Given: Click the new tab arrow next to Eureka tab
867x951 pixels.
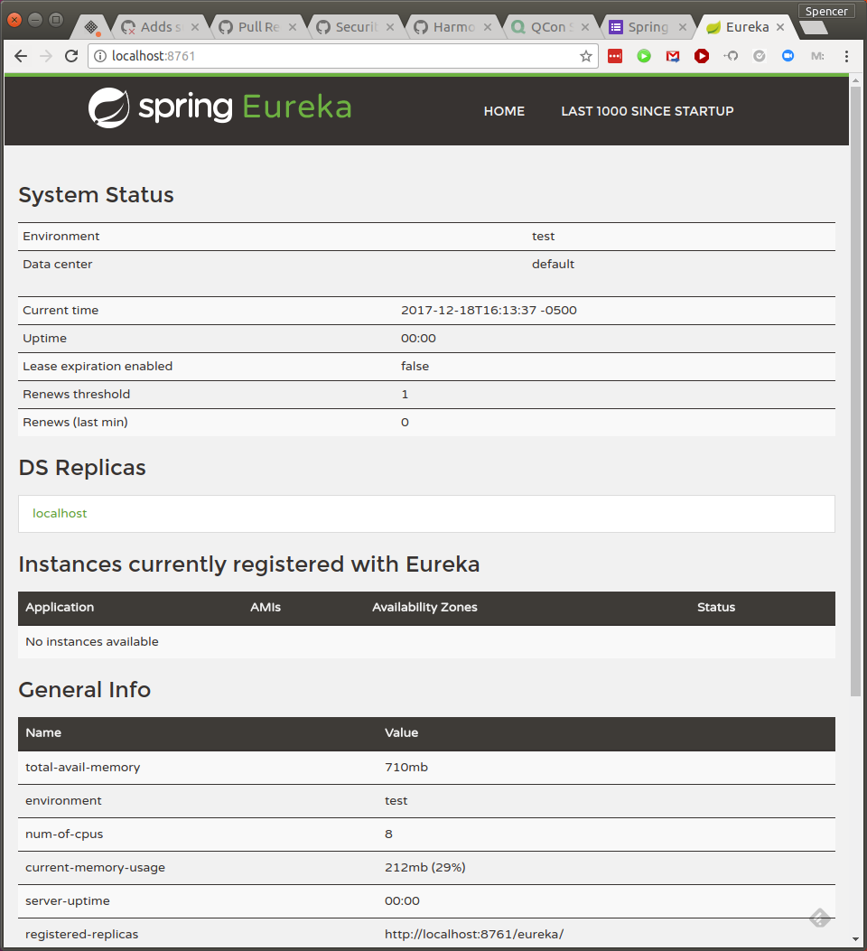Looking at the screenshot, I should point(813,27).
